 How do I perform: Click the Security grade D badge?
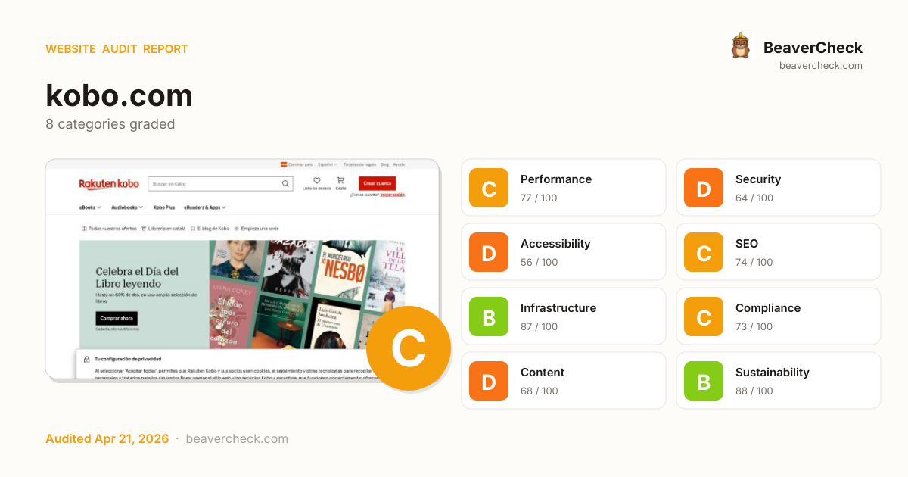coord(704,188)
